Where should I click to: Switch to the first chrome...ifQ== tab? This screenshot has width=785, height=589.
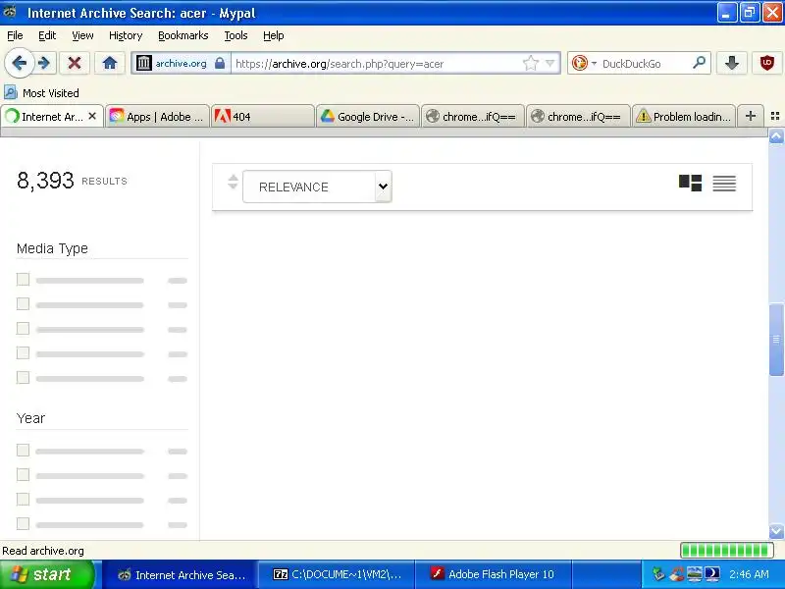click(473, 117)
